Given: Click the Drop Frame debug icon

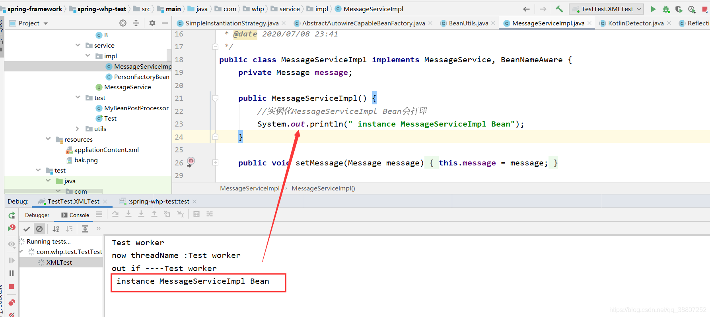Looking at the screenshot, I should [167, 214].
